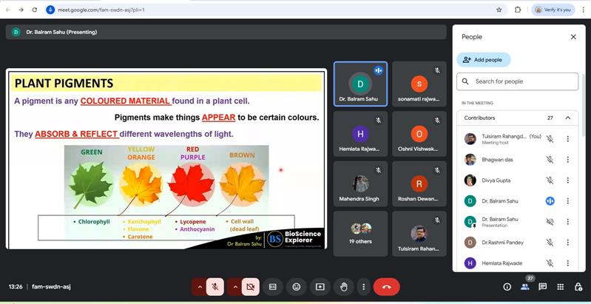The image size is (591, 304).
Task: Click the Dr.Rashmi Pandey participant row
Action: pyautogui.click(x=517, y=242)
